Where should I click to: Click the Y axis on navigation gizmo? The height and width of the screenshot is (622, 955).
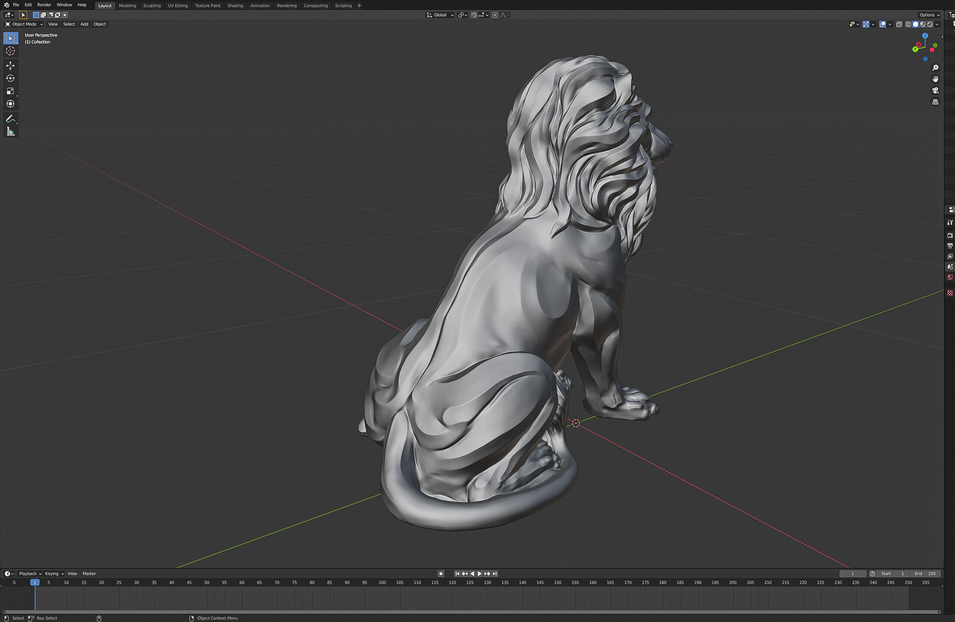[x=915, y=49]
